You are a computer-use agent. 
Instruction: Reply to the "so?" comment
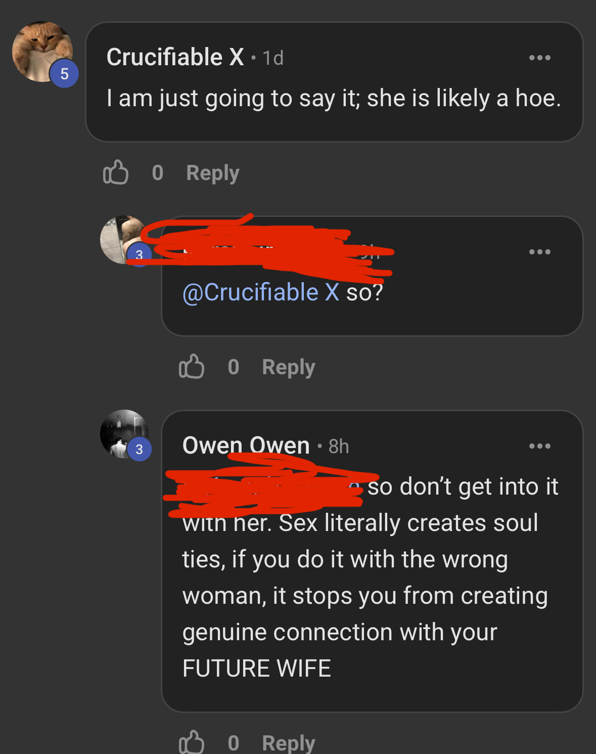tap(289, 368)
